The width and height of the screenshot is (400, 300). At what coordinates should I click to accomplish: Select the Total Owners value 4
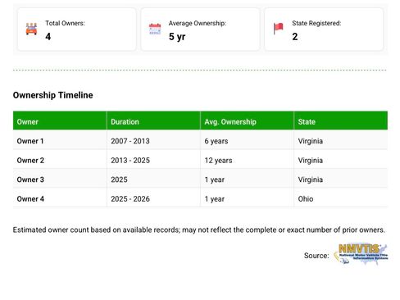coord(48,37)
